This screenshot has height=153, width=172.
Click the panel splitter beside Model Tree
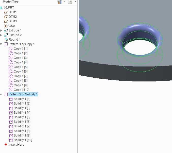[x=78, y=76]
